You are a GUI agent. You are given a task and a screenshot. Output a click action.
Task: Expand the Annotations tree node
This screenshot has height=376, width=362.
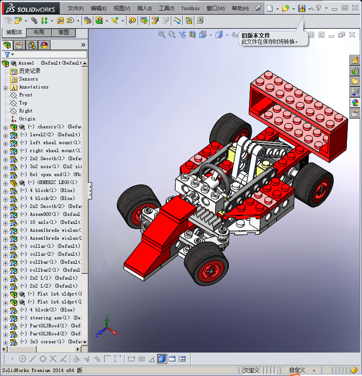[5, 88]
